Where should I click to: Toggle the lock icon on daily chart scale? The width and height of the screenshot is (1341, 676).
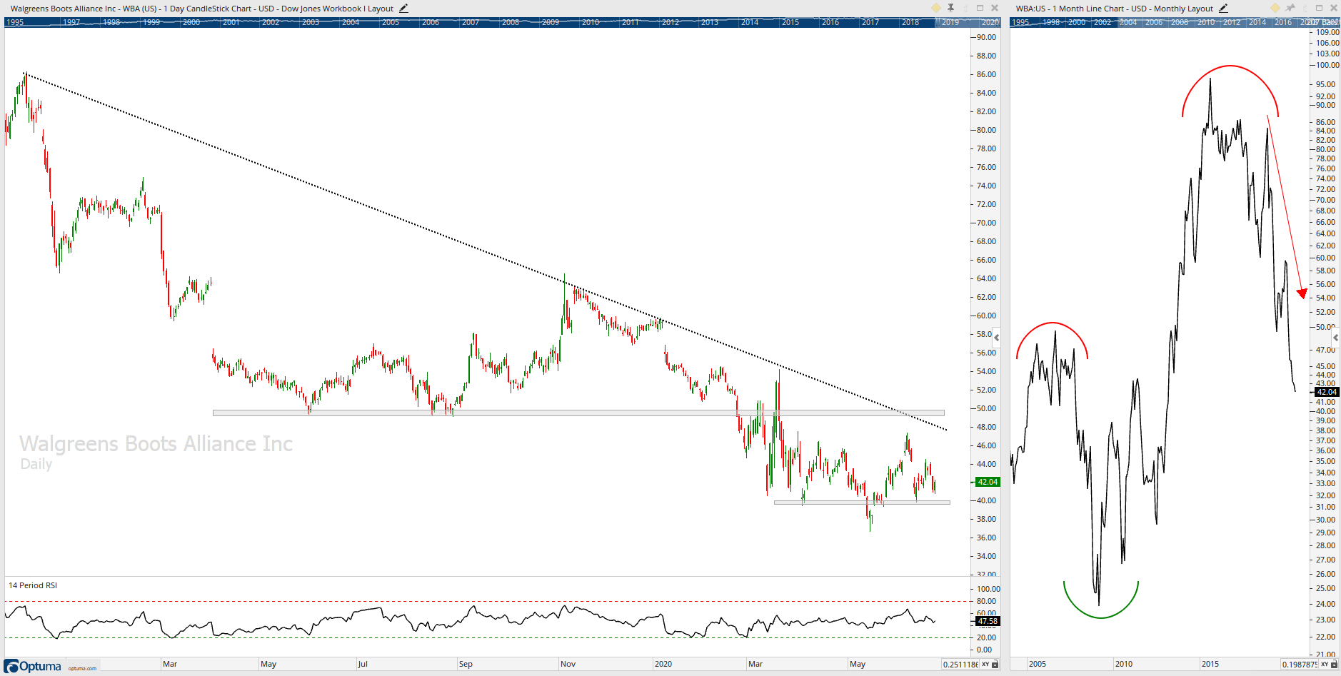click(995, 665)
